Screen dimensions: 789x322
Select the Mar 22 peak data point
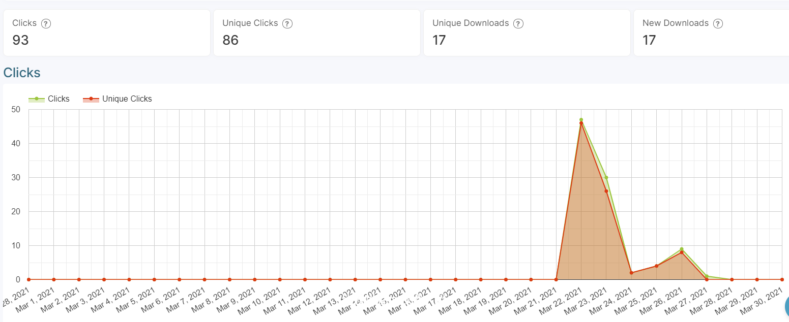(x=581, y=120)
